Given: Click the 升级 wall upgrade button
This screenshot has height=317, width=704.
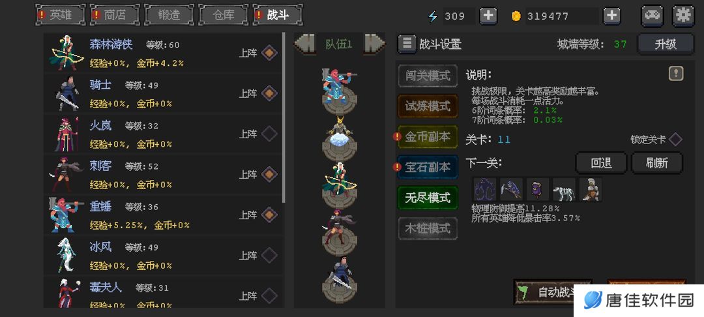Looking at the screenshot, I should point(666,44).
